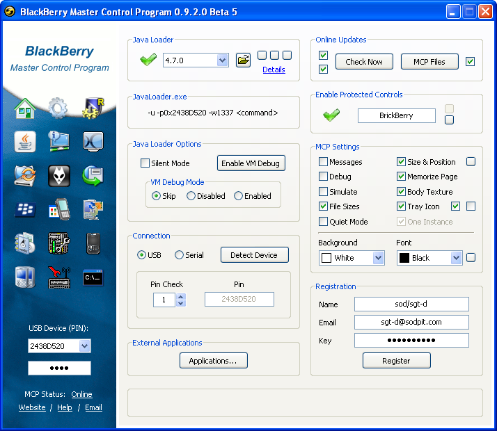Open the Details link
Image resolution: width=497 pixels, height=431 pixels.
coord(274,70)
